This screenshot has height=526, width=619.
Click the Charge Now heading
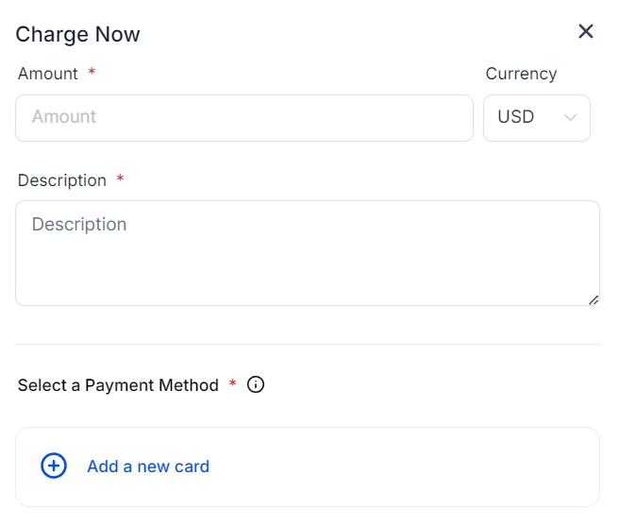click(x=77, y=35)
